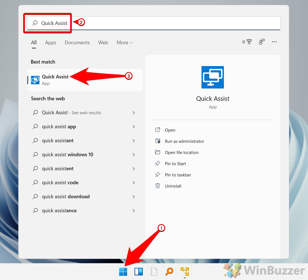
Task: Click the Quick Assist icon in Best match
Action: coord(35,80)
